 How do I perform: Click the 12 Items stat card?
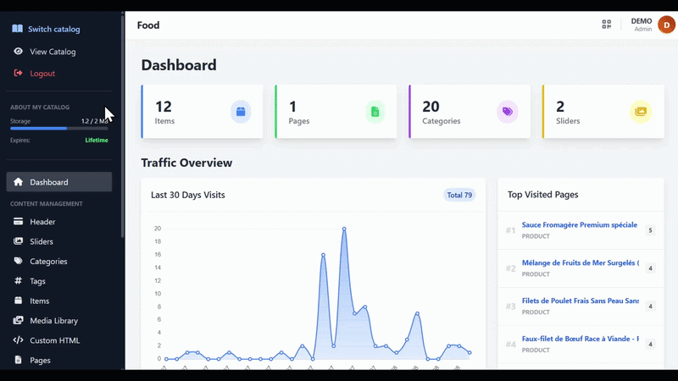coord(202,112)
